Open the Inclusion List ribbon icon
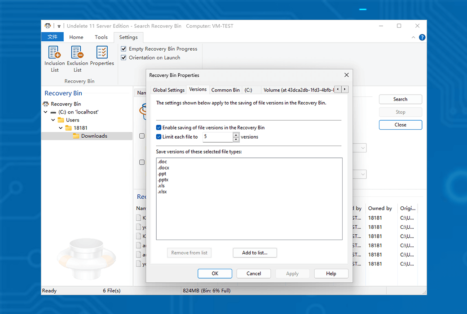The width and height of the screenshot is (467, 314). tap(54, 58)
